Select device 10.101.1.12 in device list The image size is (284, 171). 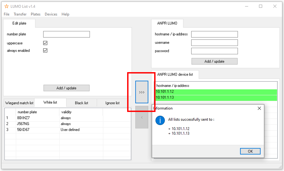click(x=216, y=92)
